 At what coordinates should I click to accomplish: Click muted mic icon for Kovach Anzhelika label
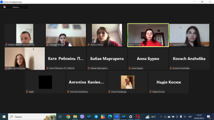171,68
